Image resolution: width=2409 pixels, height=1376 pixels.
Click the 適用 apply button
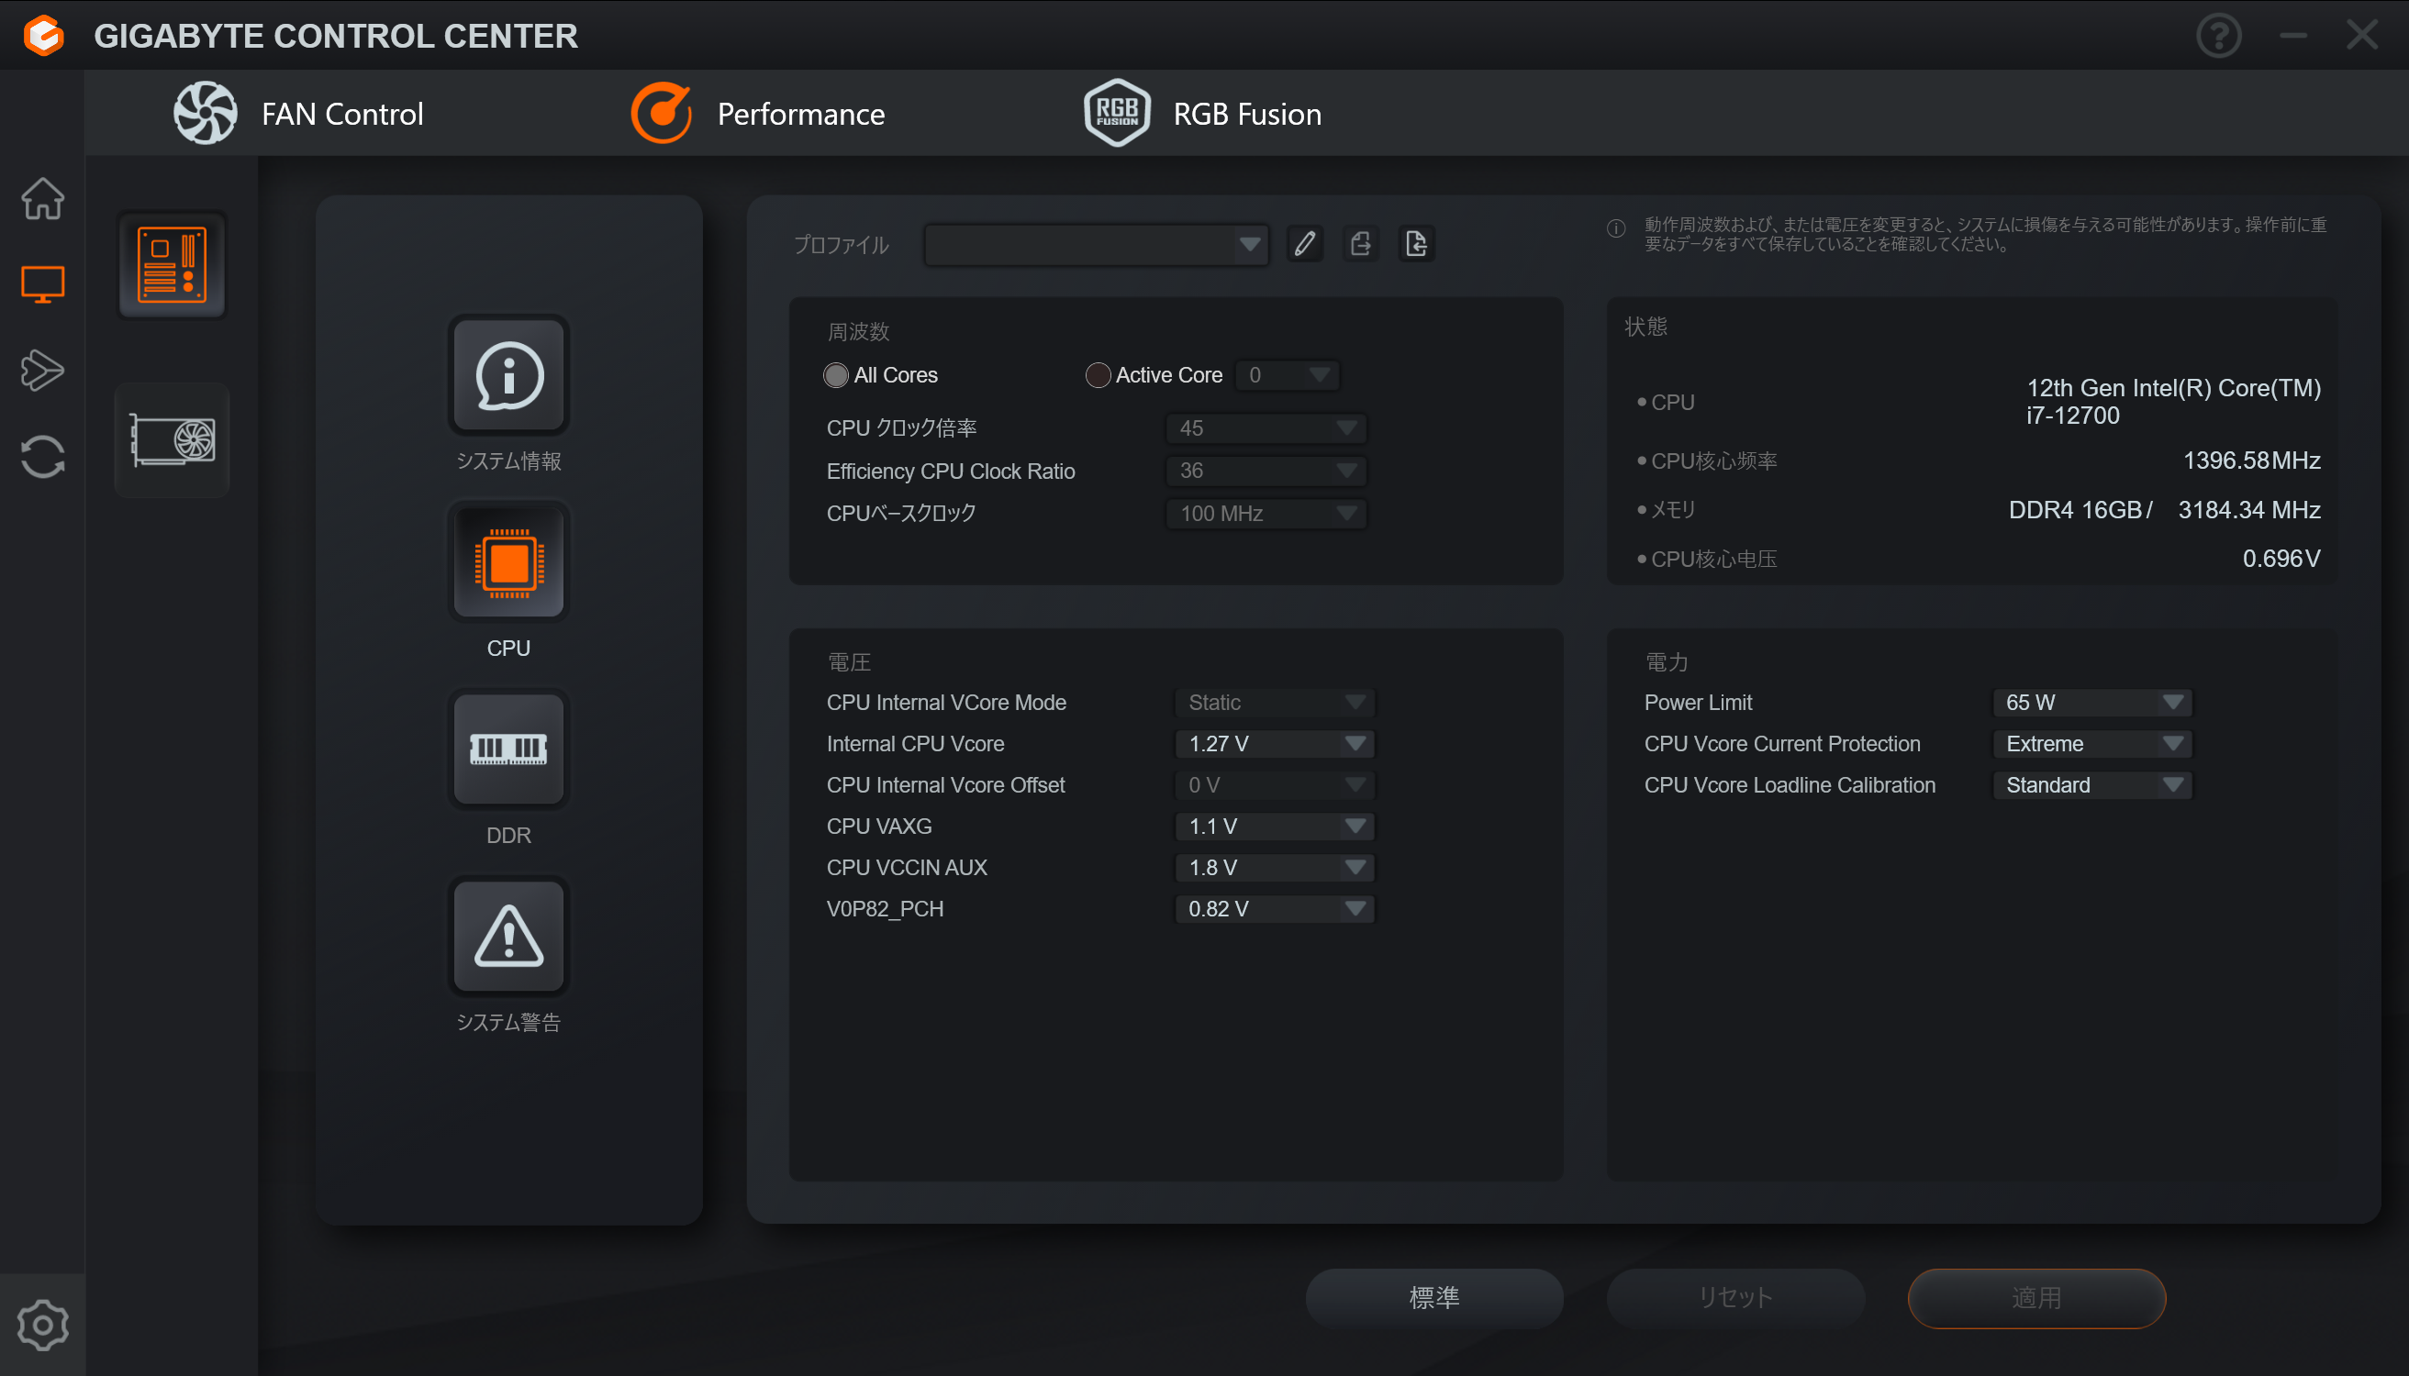(2035, 1297)
